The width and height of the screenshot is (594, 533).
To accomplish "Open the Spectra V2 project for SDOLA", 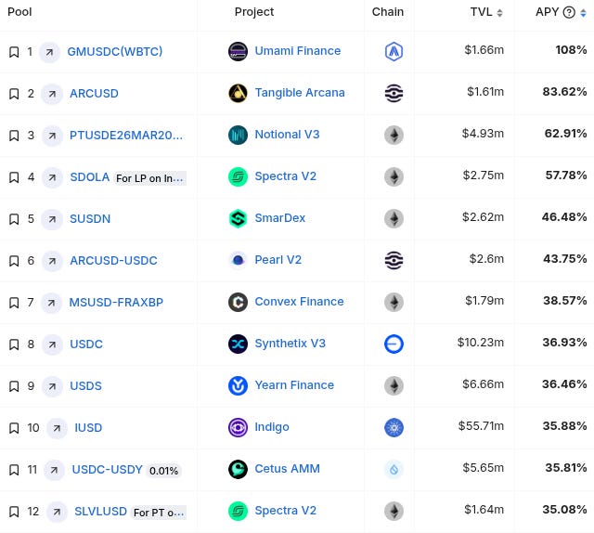I will tap(286, 176).
